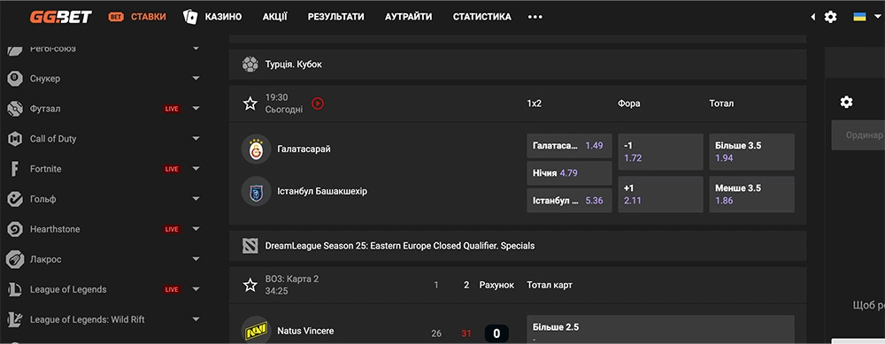The height and width of the screenshot is (344, 885).
Task: Expand the Call of Duty category
Action: tap(196, 139)
